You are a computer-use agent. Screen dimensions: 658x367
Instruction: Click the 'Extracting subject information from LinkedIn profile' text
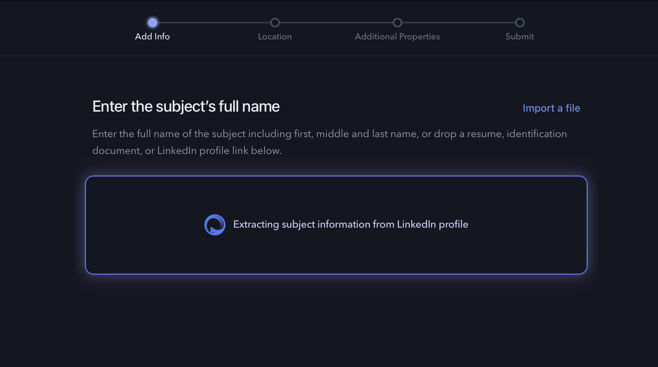[350, 224]
